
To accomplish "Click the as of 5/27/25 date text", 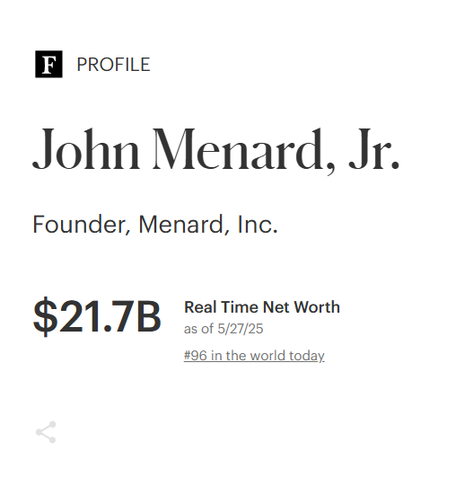I will click(224, 329).
